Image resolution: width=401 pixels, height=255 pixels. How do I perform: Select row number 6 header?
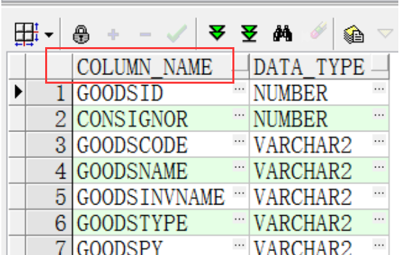click(49, 223)
